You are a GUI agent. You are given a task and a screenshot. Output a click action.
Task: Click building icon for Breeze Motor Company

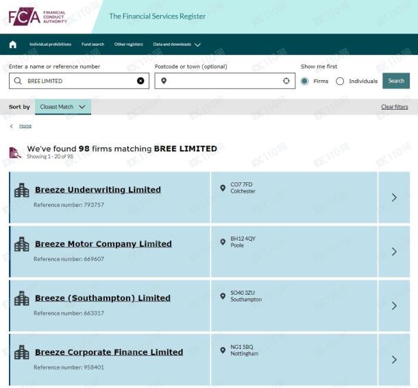(22, 244)
